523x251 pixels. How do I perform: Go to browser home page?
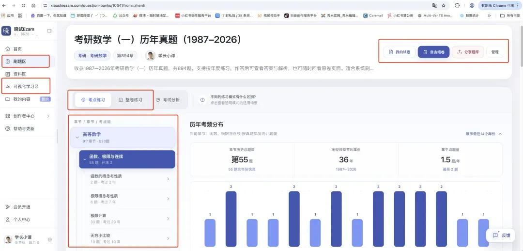coord(33,5)
